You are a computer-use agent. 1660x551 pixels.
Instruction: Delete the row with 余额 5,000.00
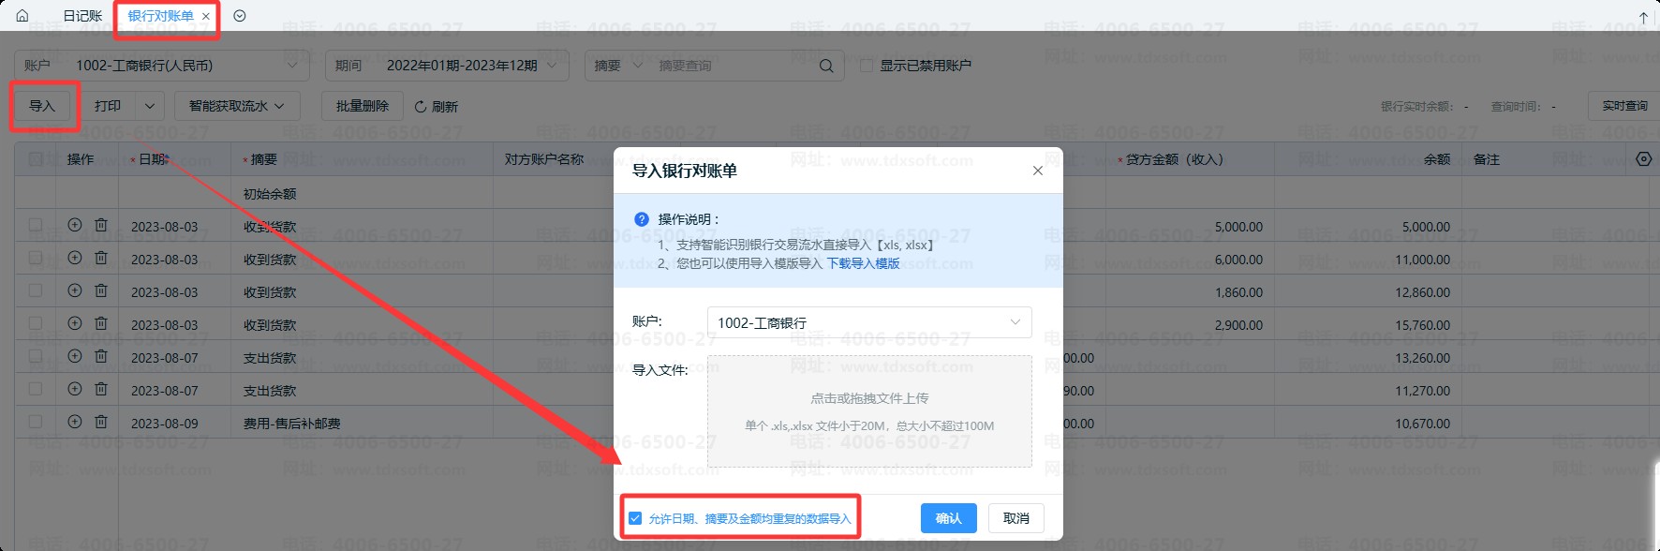(x=101, y=225)
